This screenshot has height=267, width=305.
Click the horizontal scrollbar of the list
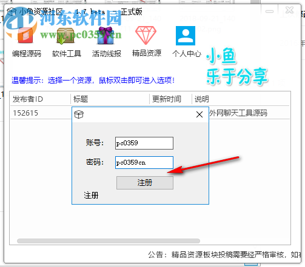[109, 241]
